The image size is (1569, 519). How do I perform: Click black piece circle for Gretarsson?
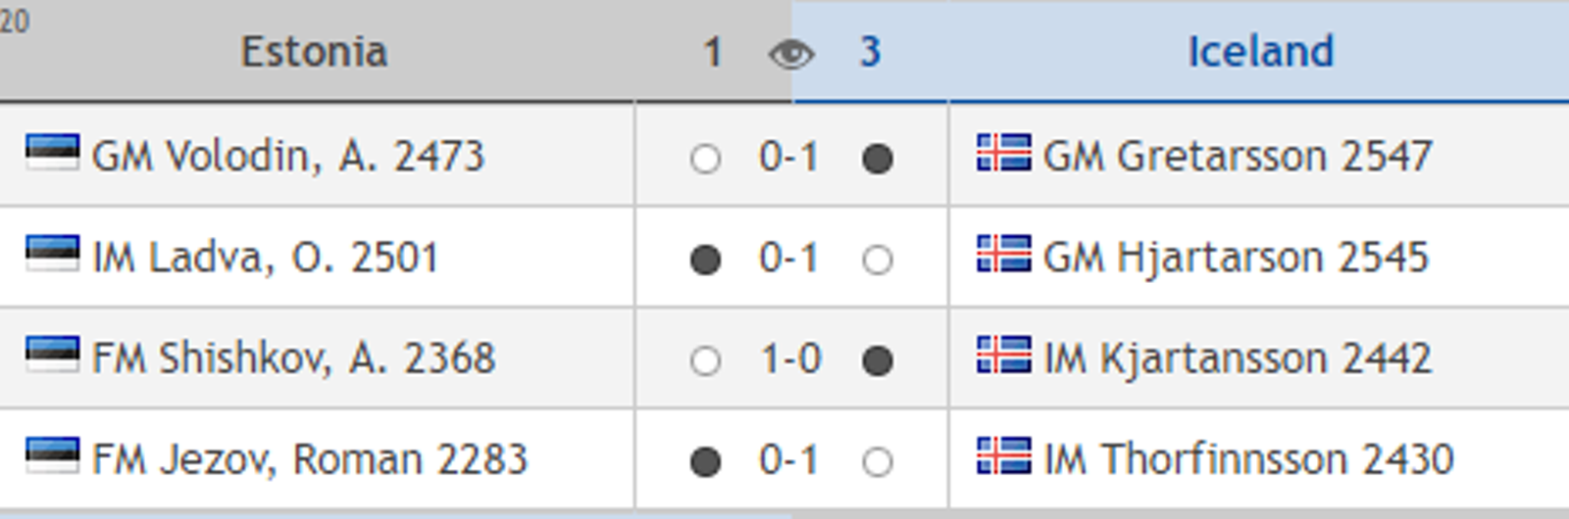pyautogui.click(x=878, y=158)
